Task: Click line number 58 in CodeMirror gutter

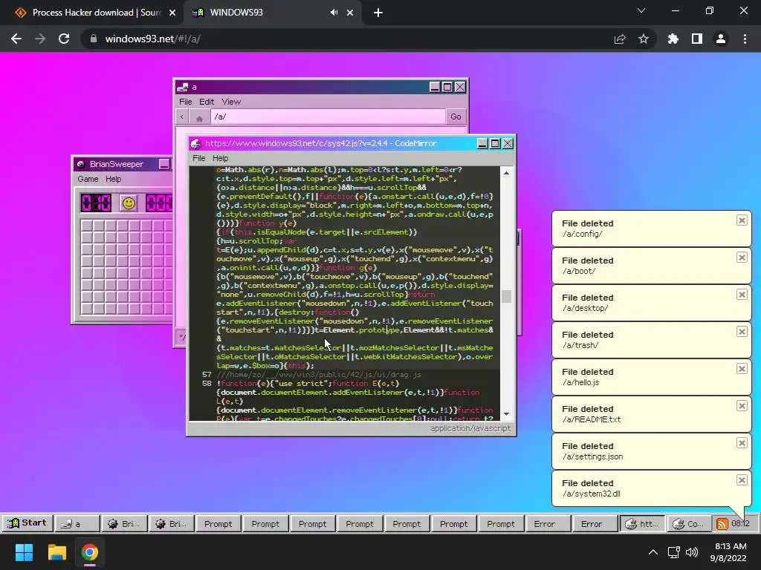Action: point(207,384)
